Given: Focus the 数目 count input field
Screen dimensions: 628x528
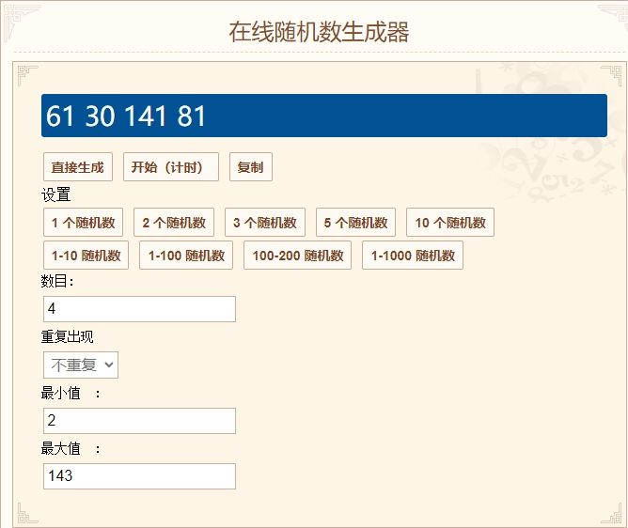Looking at the screenshot, I should click(x=139, y=309).
